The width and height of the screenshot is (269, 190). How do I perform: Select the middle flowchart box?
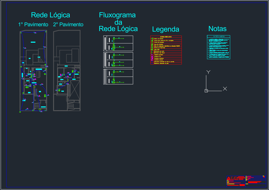tap(118, 60)
